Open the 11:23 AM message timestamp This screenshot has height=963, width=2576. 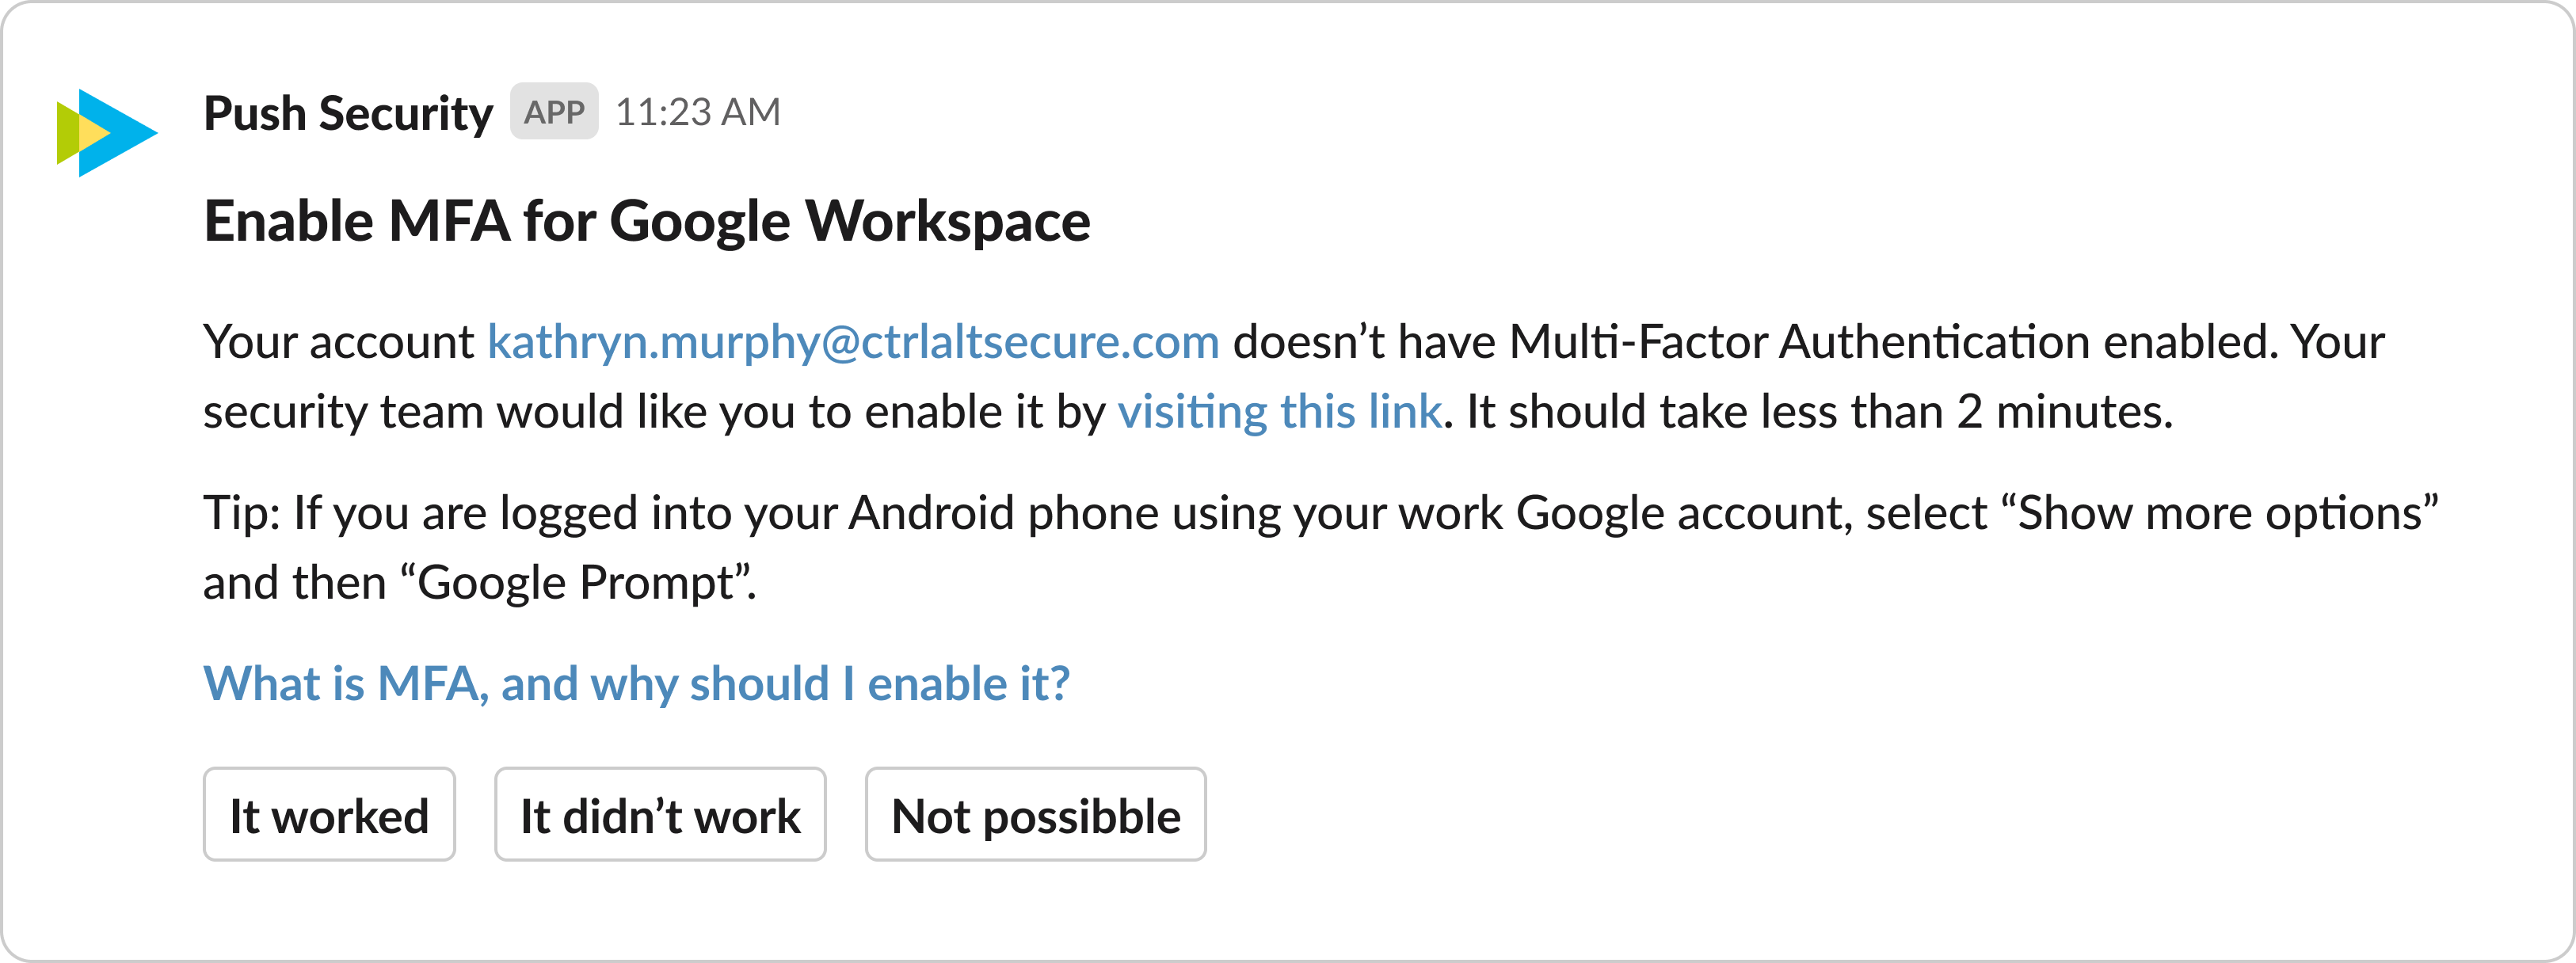click(x=698, y=112)
